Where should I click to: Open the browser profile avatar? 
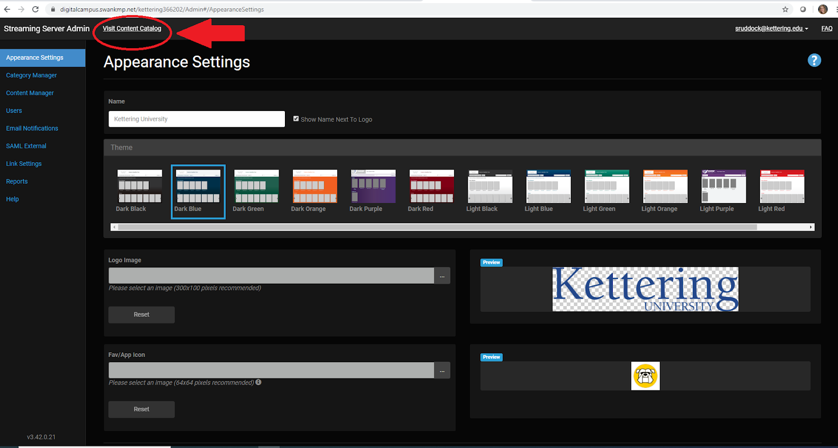point(823,9)
